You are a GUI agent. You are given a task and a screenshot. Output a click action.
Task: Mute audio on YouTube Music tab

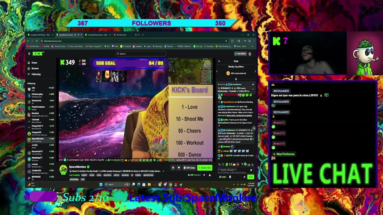136,35
